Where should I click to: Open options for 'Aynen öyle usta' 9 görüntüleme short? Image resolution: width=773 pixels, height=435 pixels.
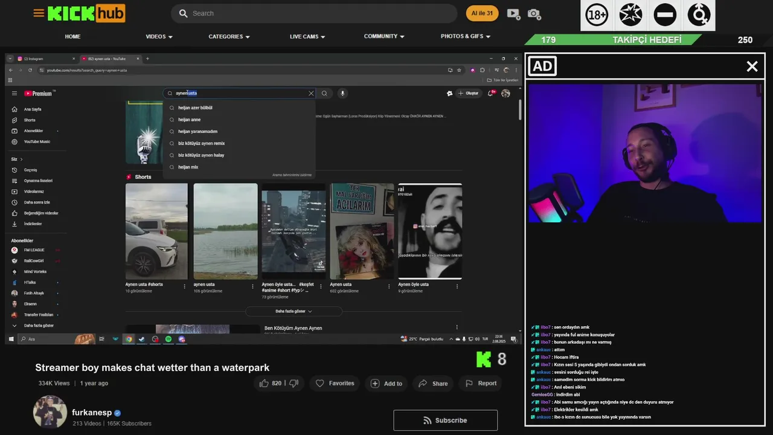457,286
